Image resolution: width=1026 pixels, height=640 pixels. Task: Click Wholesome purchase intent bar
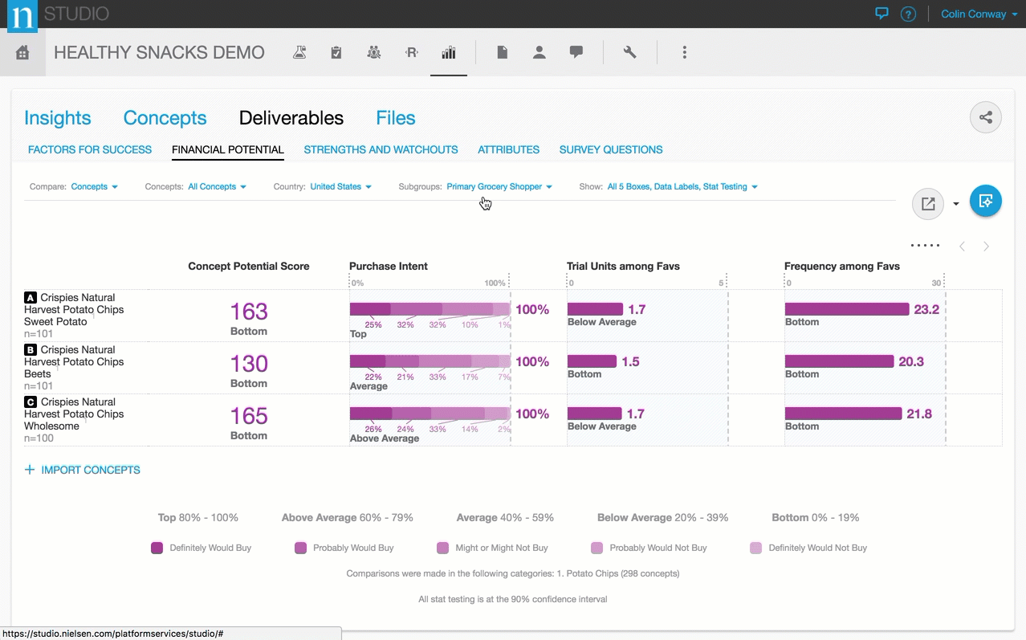click(x=430, y=414)
